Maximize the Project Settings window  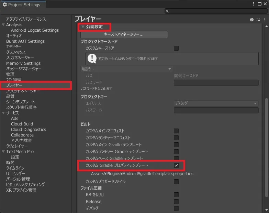click(260, 4)
